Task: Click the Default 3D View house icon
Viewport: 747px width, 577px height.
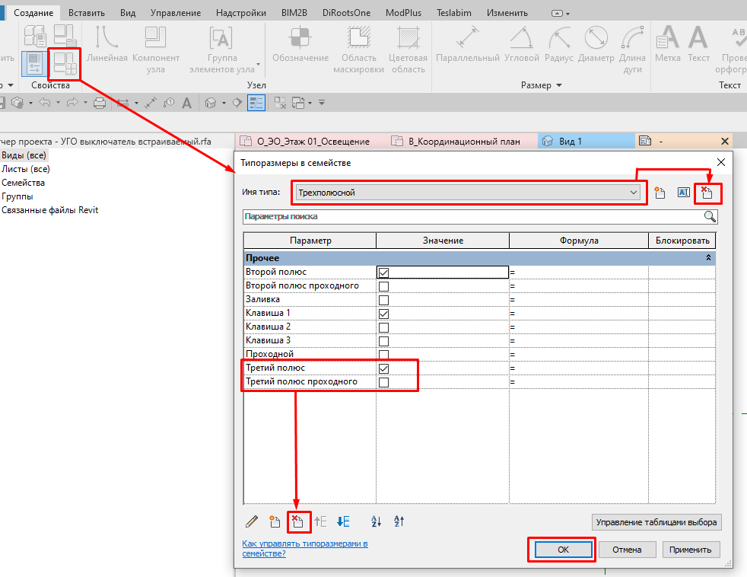Action: pyautogui.click(x=210, y=103)
